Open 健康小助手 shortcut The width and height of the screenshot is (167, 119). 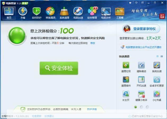pos(141,96)
